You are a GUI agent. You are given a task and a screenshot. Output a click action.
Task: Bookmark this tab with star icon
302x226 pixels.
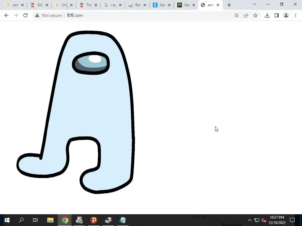[255, 15]
